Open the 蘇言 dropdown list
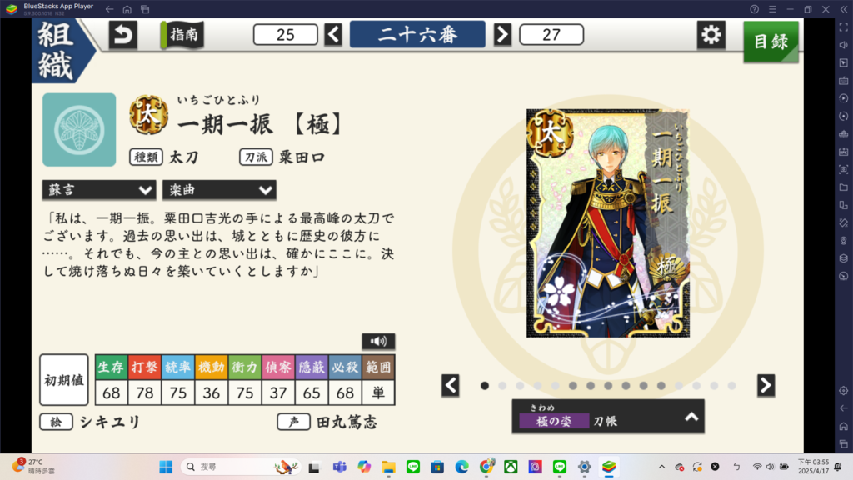Viewport: 853px width, 480px height. [99, 190]
